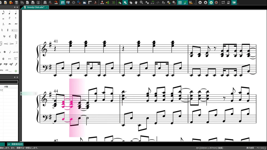Start playback with green play button
This screenshot has height=150, width=267.
(211, 2)
